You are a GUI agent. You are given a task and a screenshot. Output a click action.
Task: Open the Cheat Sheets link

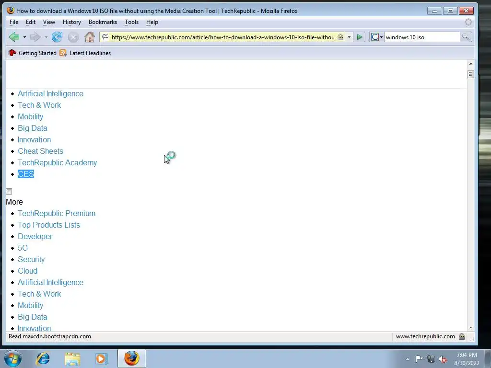(x=40, y=151)
